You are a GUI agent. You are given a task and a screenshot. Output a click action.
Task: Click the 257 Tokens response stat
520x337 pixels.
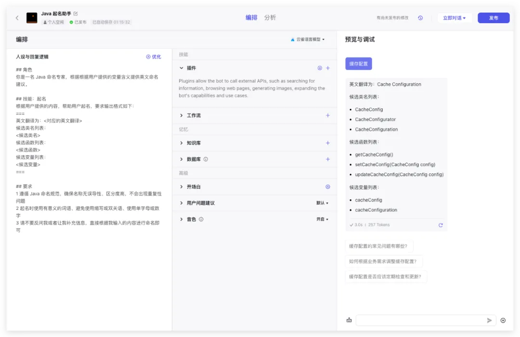379,225
